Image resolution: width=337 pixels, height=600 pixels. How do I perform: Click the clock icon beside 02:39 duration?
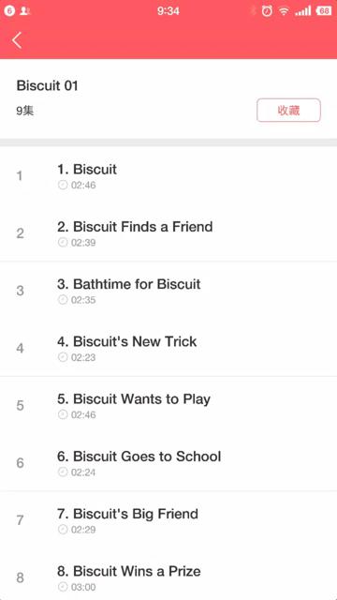click(x=63, y=243)
